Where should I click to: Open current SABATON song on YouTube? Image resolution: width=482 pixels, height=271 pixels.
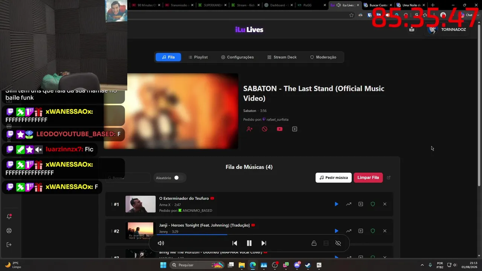[x=279, y=129]
